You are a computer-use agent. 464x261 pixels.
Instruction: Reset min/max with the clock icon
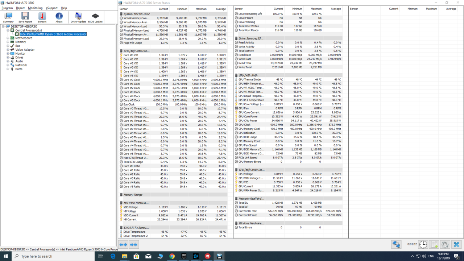click(423, 245)
